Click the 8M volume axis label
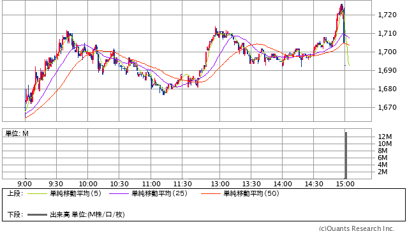This screenshot has height=231, width=407. (x=383, y=151)
